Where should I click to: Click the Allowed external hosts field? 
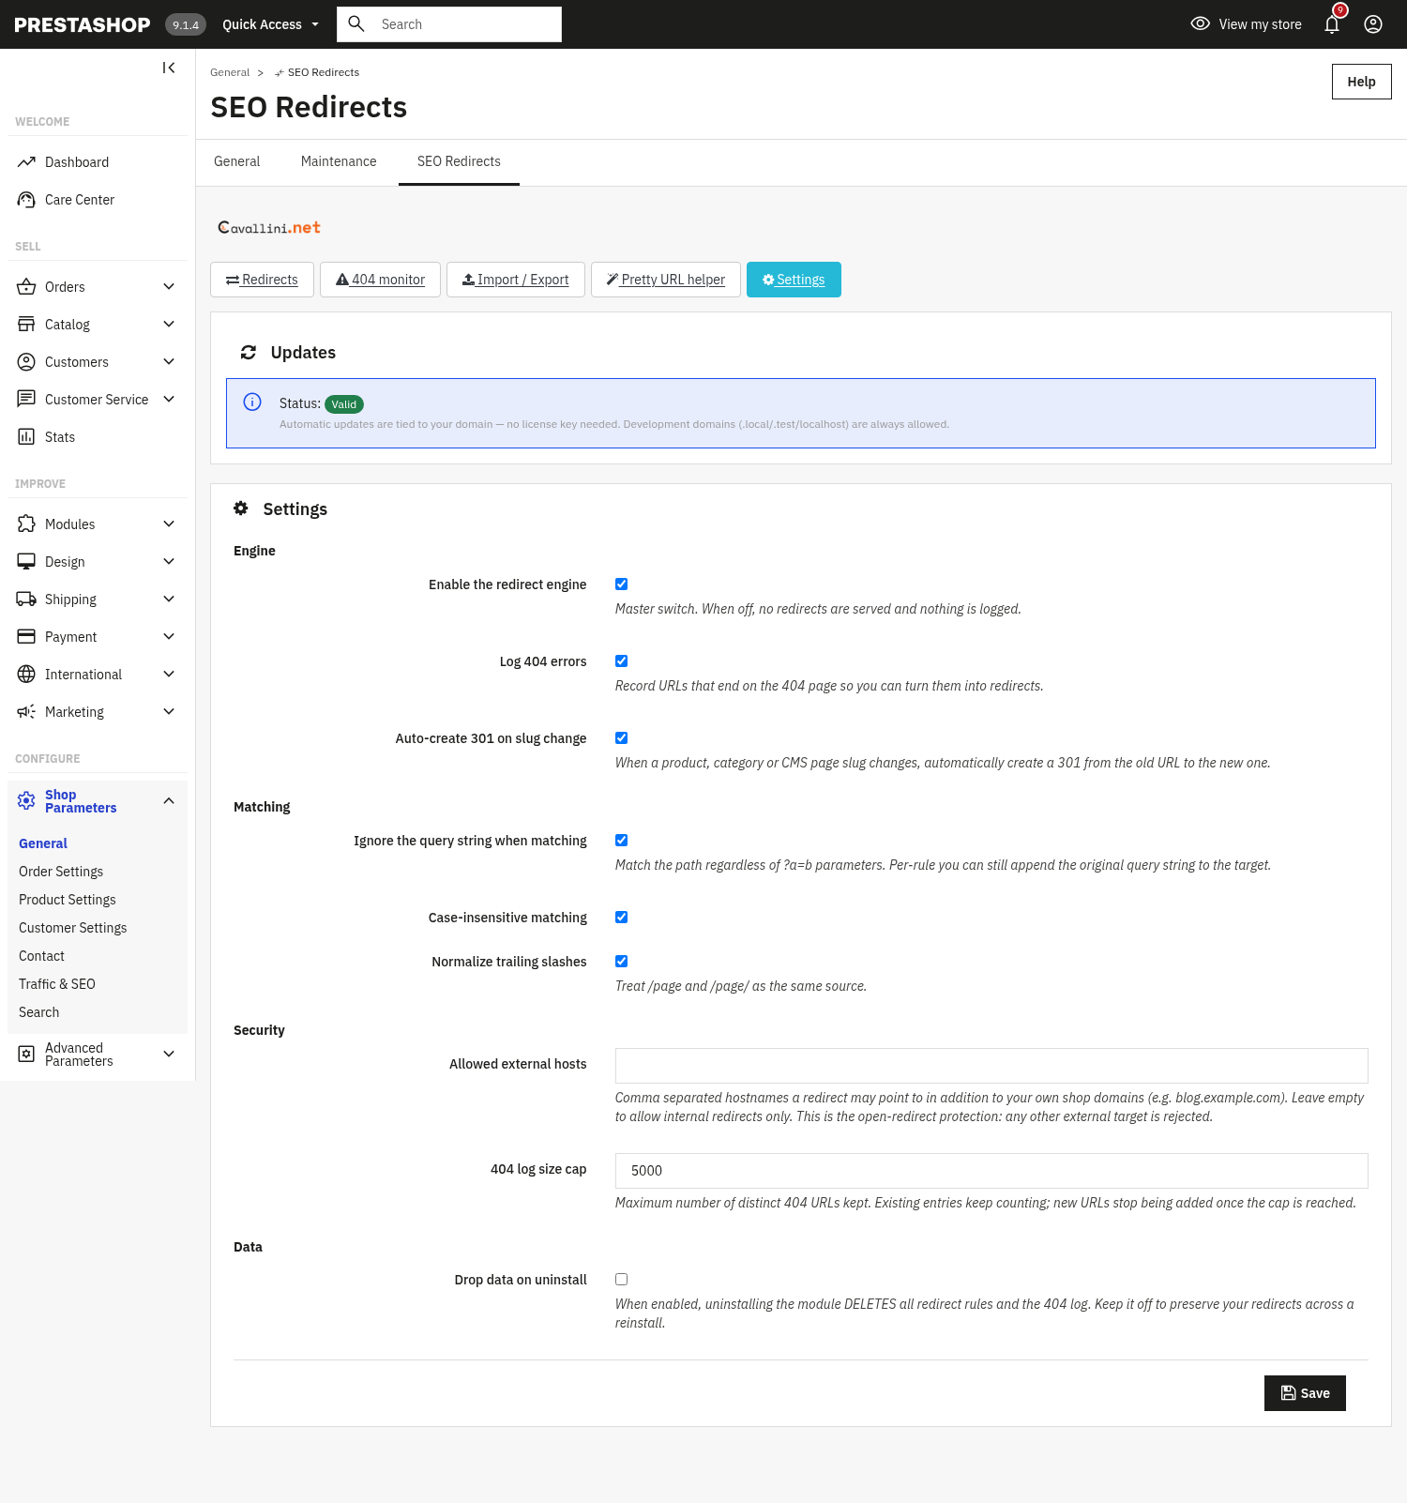click(x=991, y=1066)
